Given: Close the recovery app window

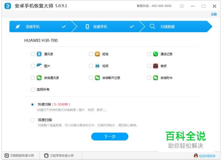Looking at the screenshot, I should pyautogui.click(x=215, y=6).
